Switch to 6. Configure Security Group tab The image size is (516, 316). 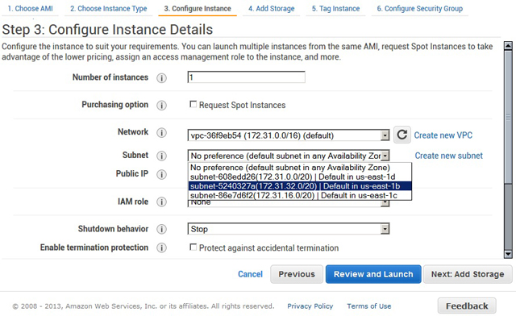pyautogui.click(x=419, y=9)
